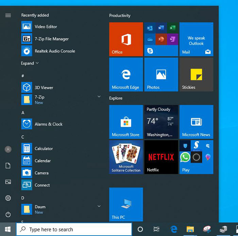Open Skype from the Office apps tile
Screen dimensions: 238x236
[x=150, y=51]
